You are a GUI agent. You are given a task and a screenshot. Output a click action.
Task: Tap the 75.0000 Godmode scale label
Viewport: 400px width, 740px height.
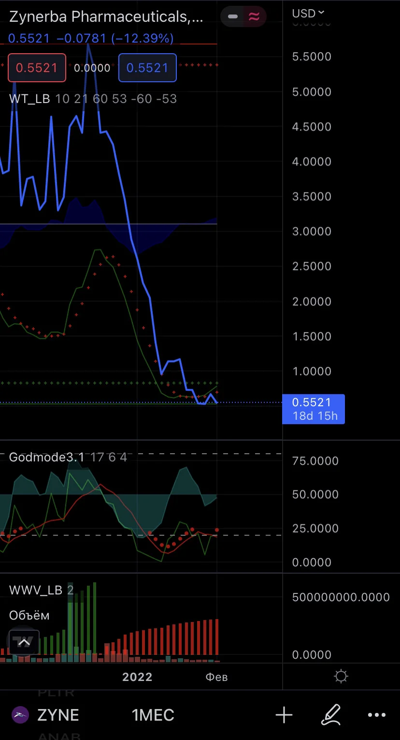point(315,461)
